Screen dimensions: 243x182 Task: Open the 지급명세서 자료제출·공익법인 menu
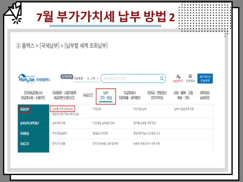(129, 95)
